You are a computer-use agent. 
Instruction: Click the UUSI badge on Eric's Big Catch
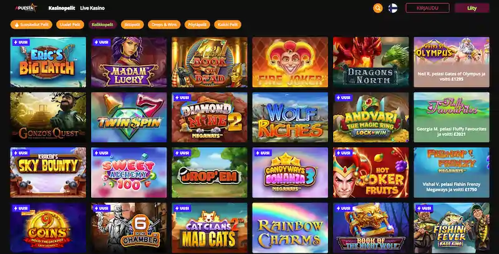[x=21, y=42]
